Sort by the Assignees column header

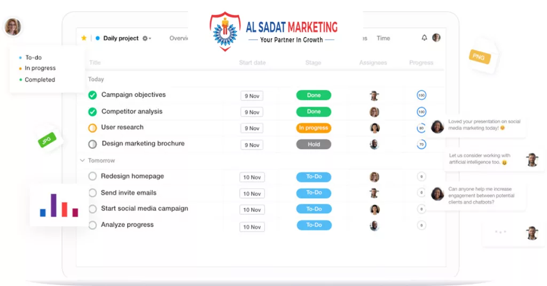pos(373,63)
